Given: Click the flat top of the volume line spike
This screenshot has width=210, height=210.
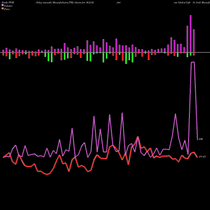Looking at the screenshot, I should pos(193,62).
